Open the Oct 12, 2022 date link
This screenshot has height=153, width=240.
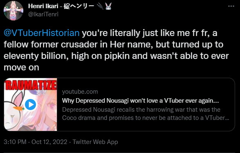tap(49, 142)
